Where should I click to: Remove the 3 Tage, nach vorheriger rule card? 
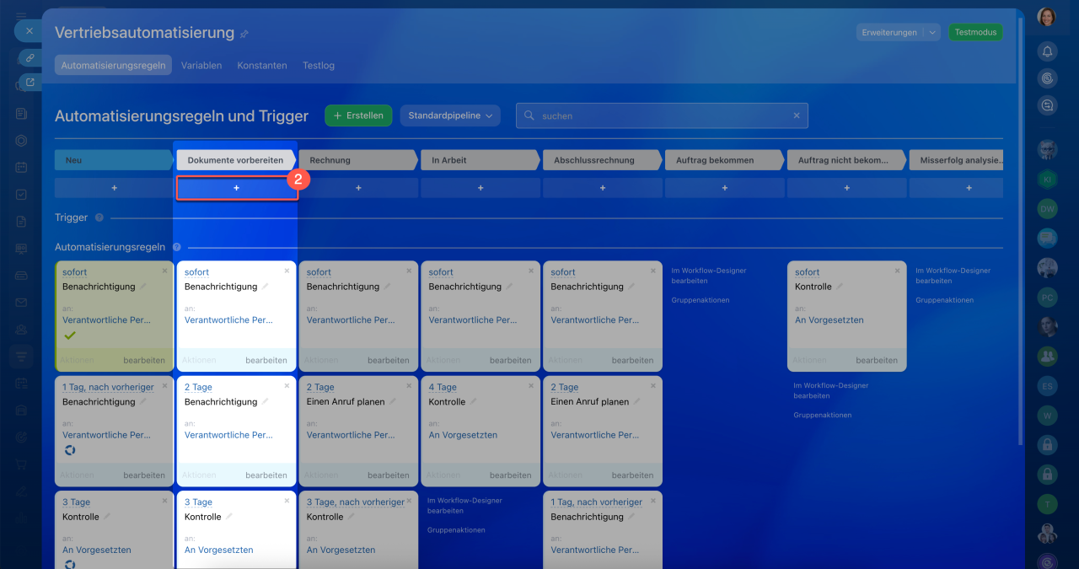409,501
